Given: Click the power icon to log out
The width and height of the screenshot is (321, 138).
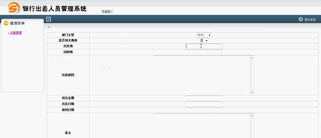Looking at the screenshot, I should (301, 19).
